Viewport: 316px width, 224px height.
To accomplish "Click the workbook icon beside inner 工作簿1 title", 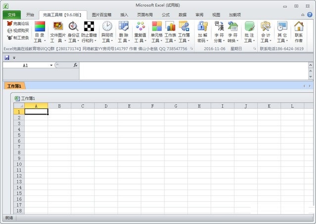I will coord(17,98).
